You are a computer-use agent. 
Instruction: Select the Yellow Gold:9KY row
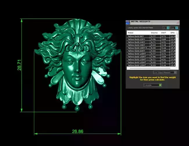click(x=151, y=36)
